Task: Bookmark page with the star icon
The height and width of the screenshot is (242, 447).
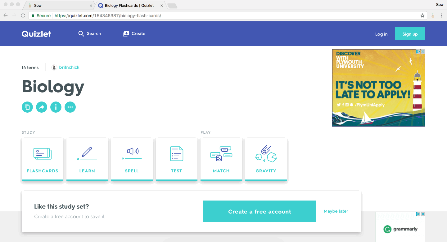Action: pos(422,15)
